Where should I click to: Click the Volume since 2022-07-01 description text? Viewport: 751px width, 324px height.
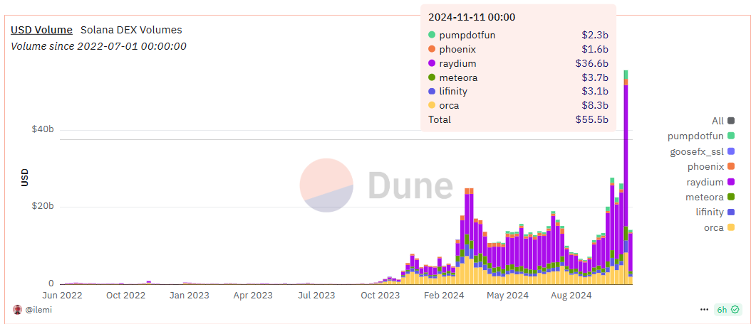tap(98, 46)
